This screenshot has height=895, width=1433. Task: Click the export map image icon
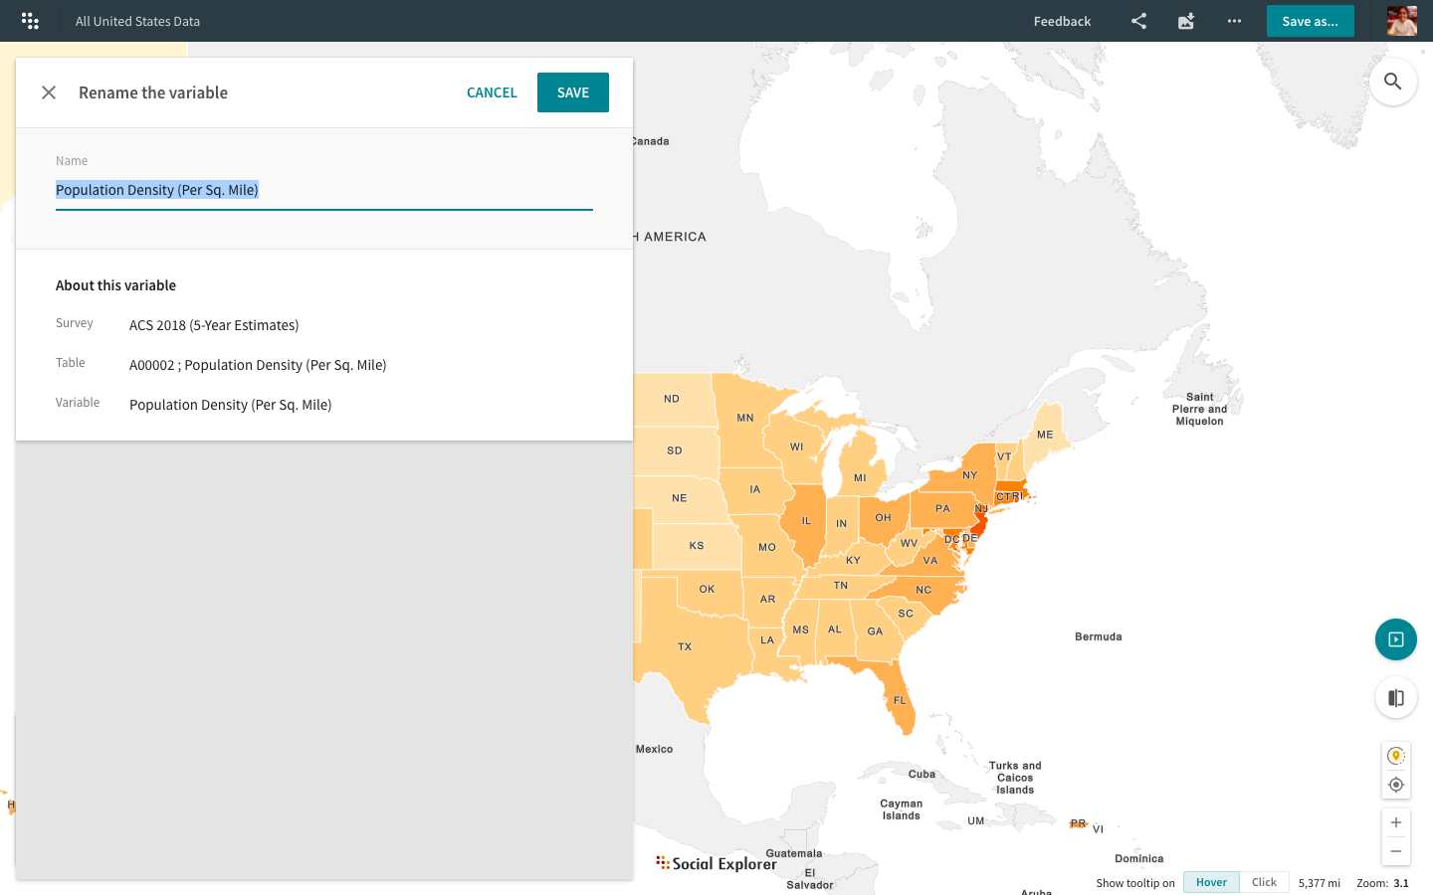1185,20
